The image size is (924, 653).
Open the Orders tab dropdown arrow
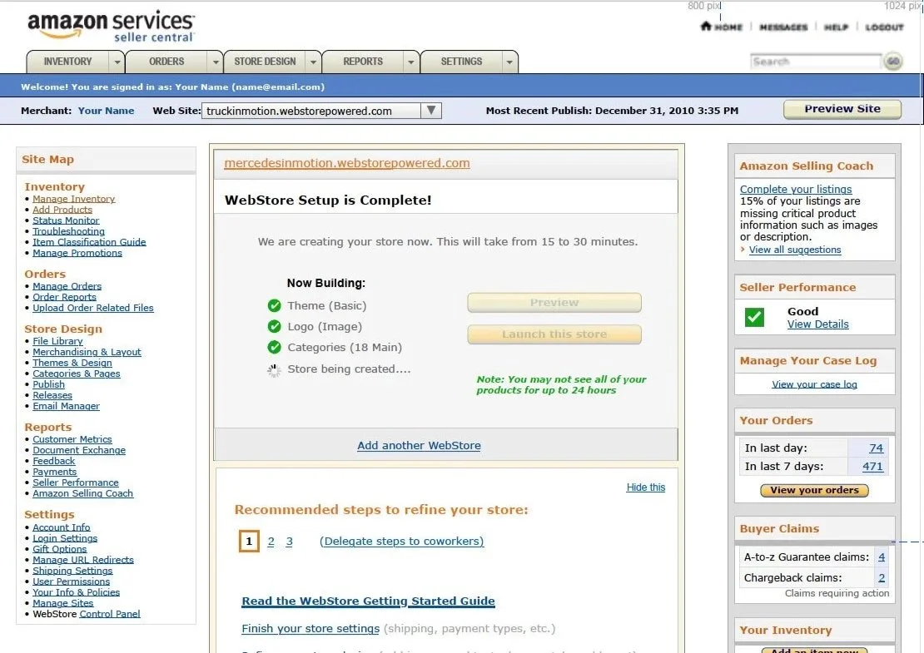tap(216, 62)
